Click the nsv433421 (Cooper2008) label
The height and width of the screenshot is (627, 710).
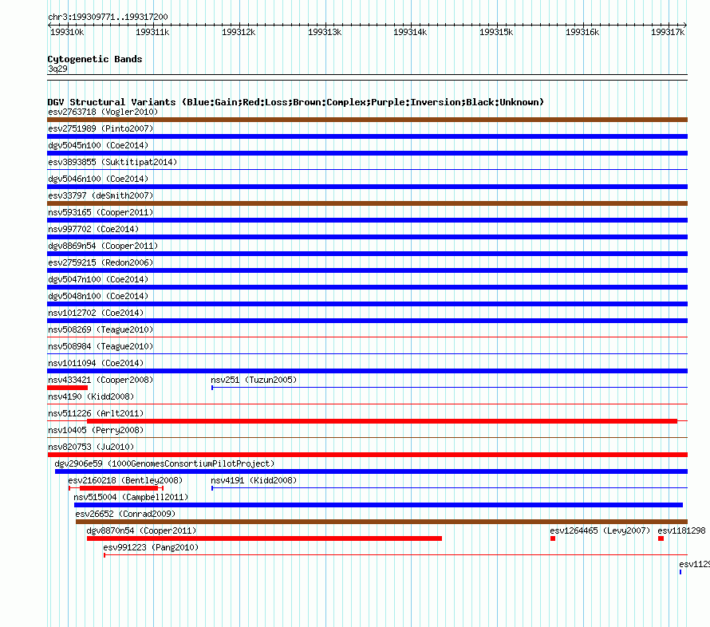101,380
